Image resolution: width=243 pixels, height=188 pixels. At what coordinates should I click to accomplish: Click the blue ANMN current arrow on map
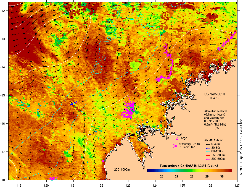[73, 103]
